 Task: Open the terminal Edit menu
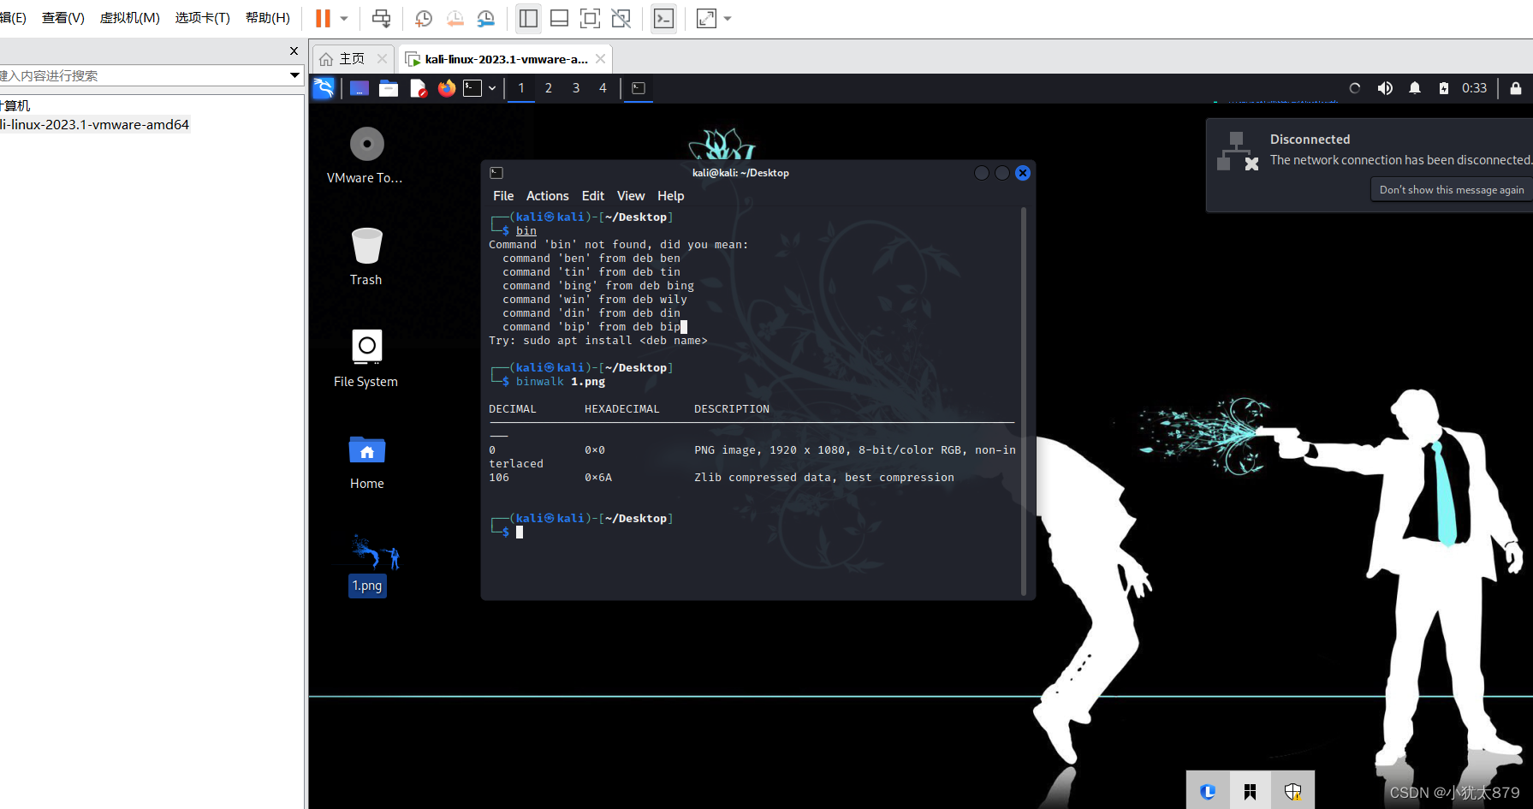pos(593,196)
